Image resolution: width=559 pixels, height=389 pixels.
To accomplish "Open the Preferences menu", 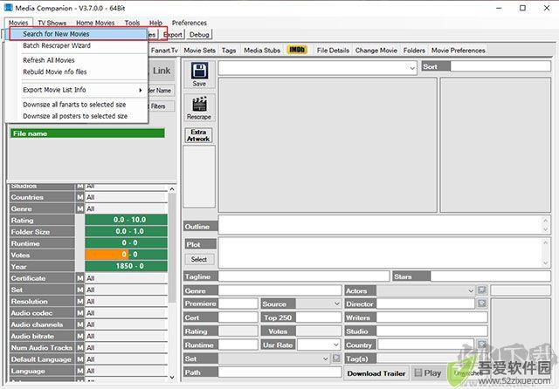I will (x=190, y=23).
